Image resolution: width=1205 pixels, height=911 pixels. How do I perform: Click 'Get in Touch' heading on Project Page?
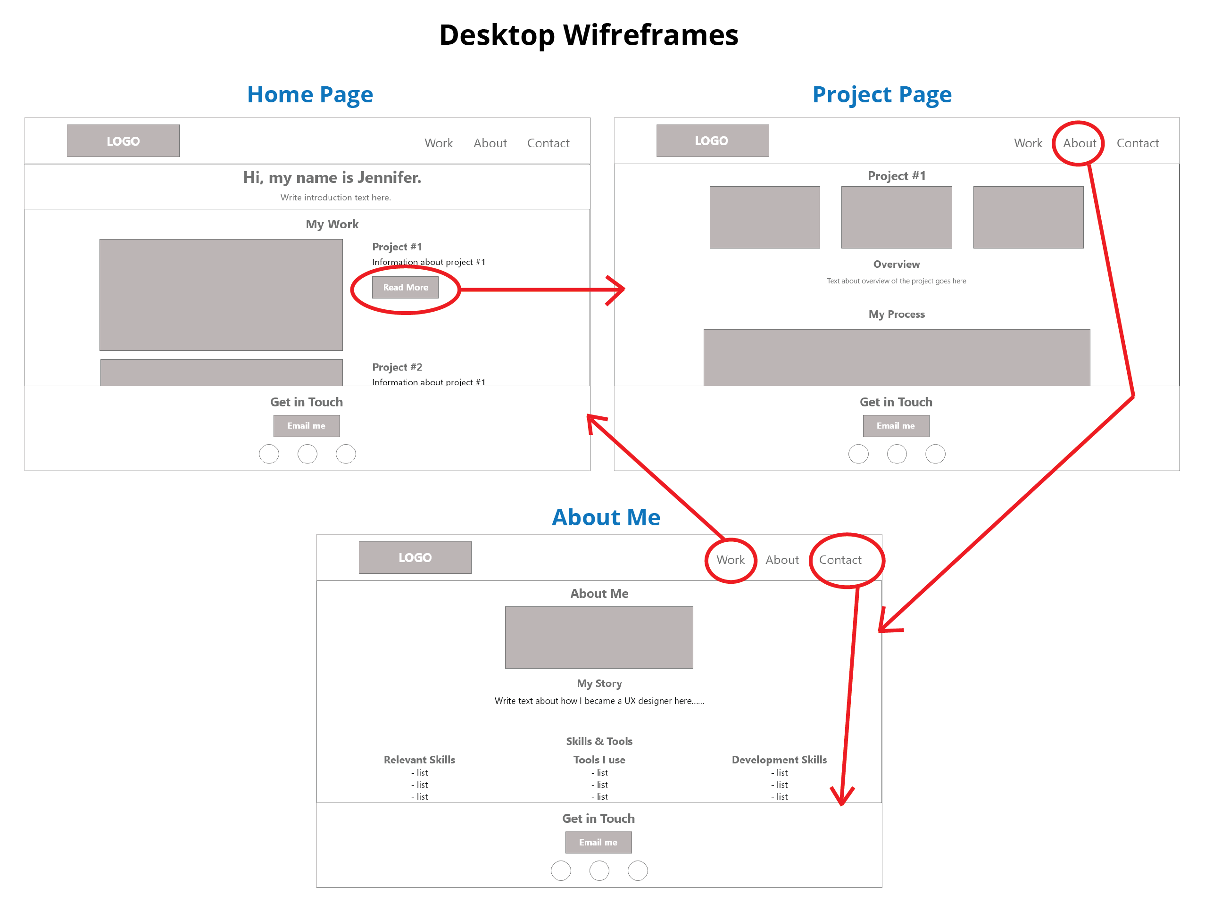(896, 402)
